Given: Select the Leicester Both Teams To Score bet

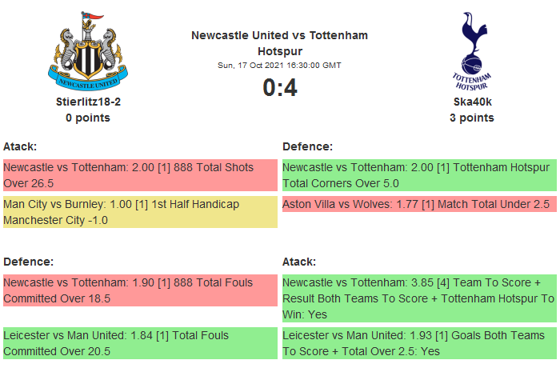Looking at the screenshot, I should 419,342.
